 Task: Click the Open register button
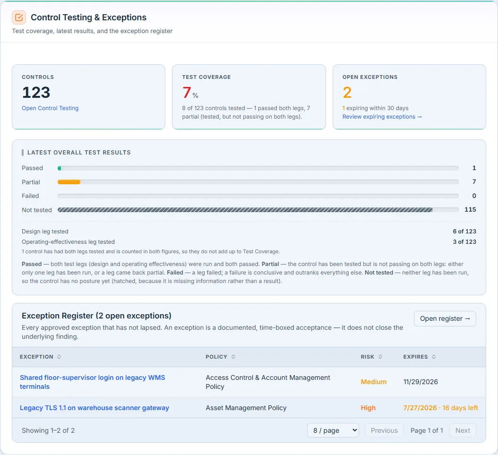[445, 318]
